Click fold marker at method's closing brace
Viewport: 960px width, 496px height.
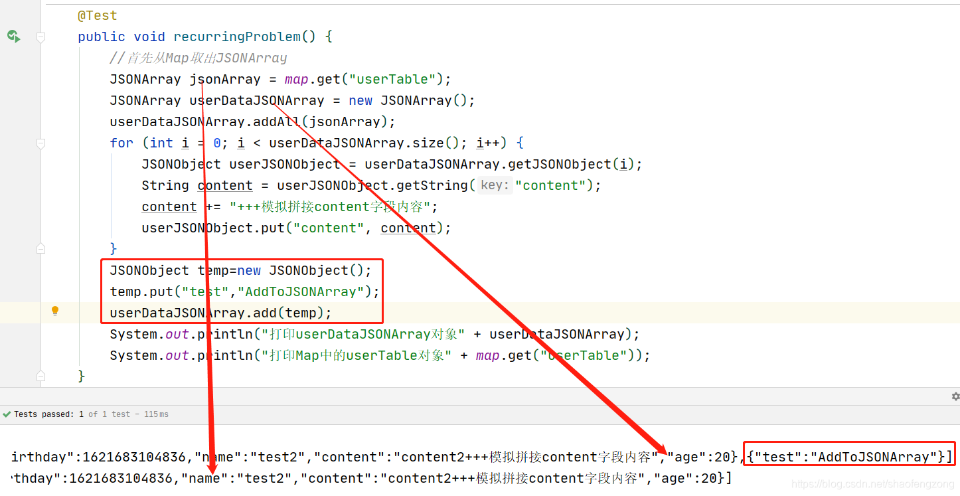[x=40, y=376]
